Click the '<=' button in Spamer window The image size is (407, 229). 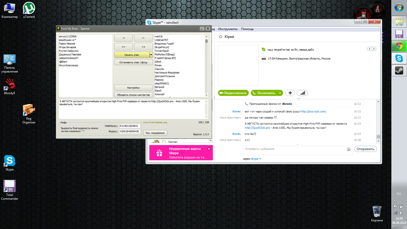coord(143,47)
